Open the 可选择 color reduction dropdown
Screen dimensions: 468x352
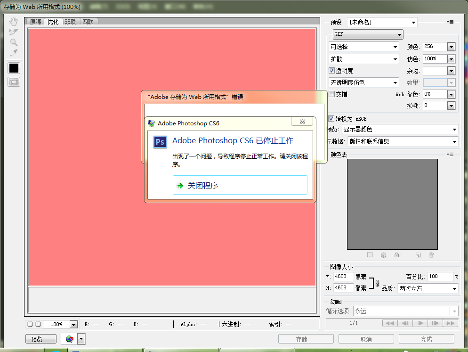[x=364, y=47]
